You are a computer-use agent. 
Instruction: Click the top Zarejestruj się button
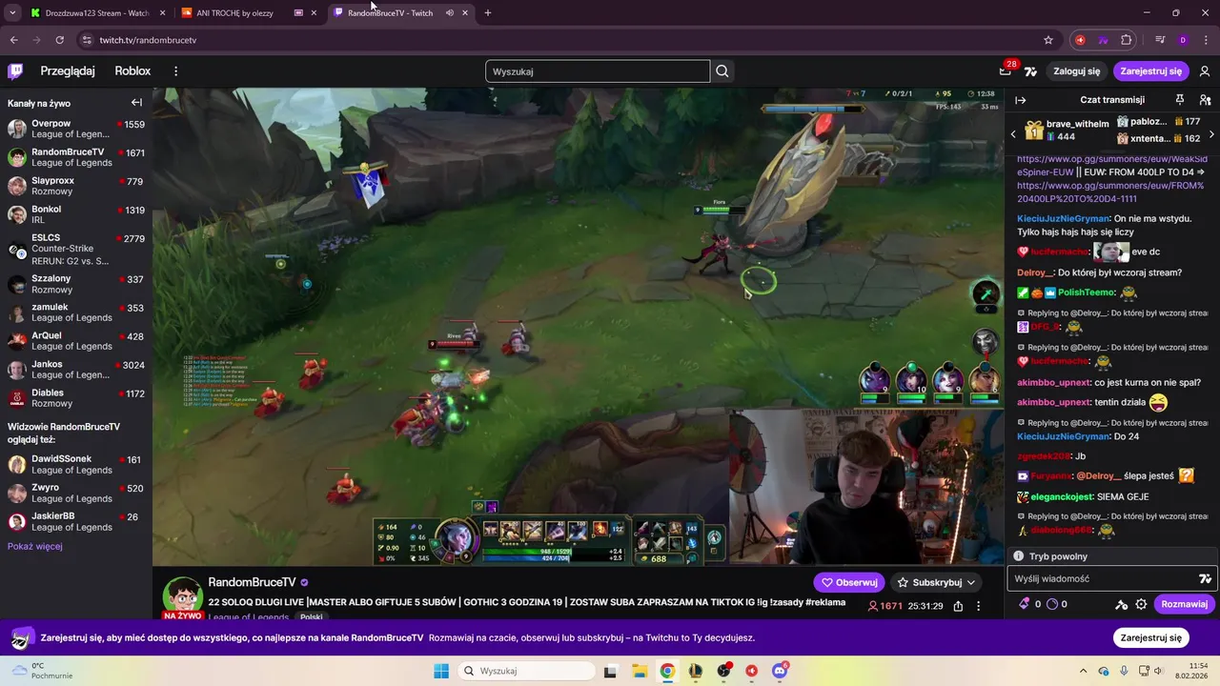point(1150,71)
